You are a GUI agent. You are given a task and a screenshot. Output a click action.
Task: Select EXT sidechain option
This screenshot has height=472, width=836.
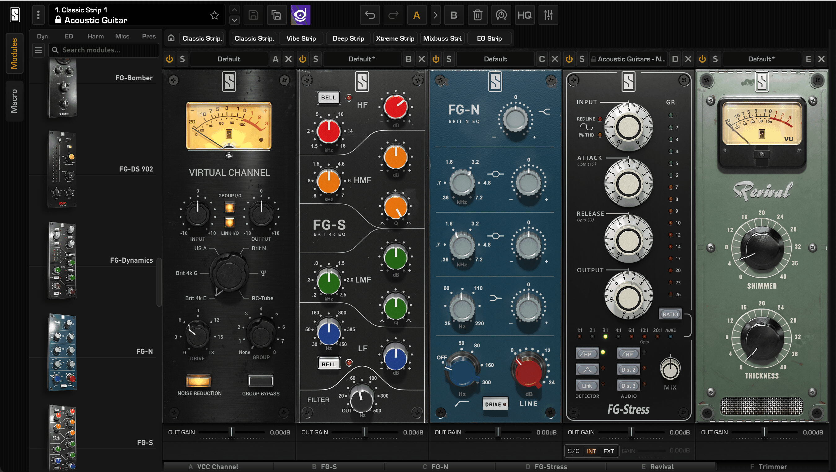[x=609, y=451]
